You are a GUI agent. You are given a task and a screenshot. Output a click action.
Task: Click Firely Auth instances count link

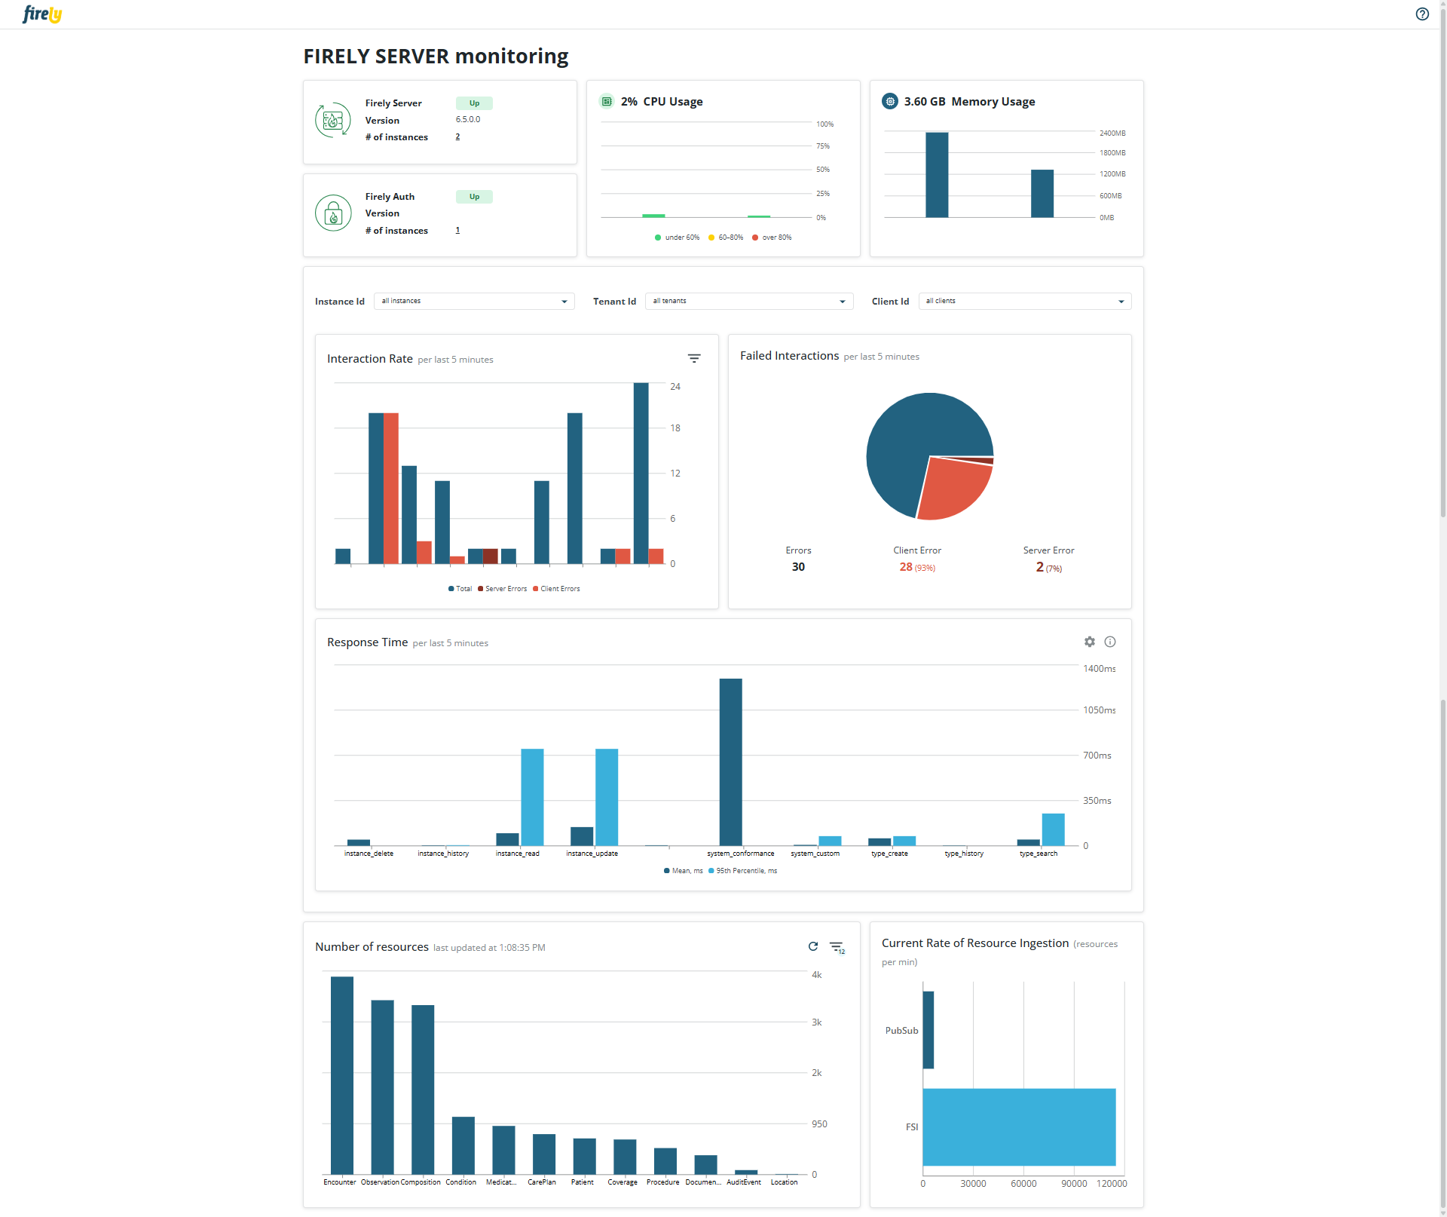coord(457,230)
